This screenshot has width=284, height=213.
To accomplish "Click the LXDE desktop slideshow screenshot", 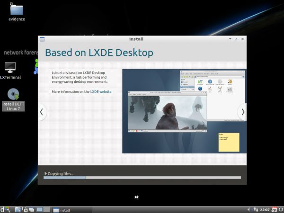I will pyautogui.click(x=184, y=111).
